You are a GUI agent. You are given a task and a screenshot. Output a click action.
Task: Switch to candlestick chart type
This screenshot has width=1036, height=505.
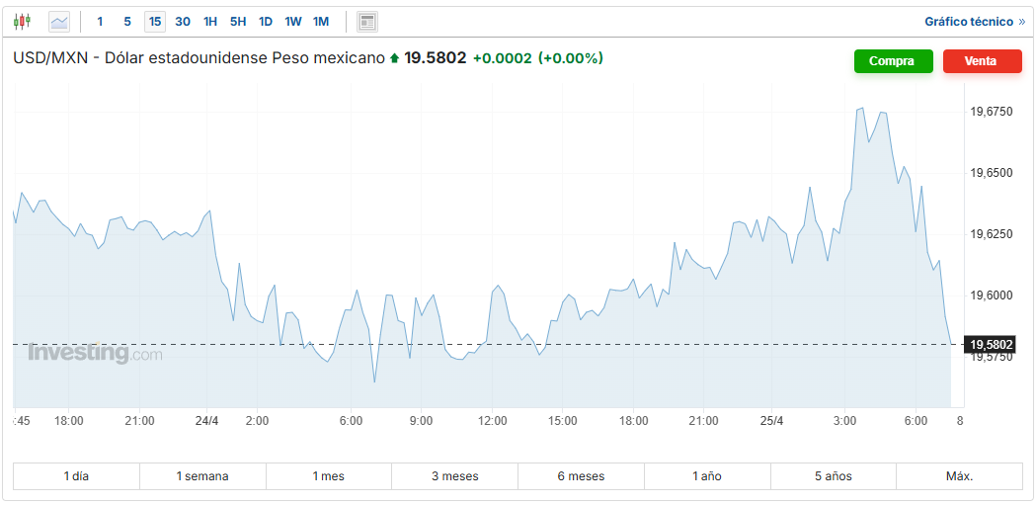click(22, 21)
